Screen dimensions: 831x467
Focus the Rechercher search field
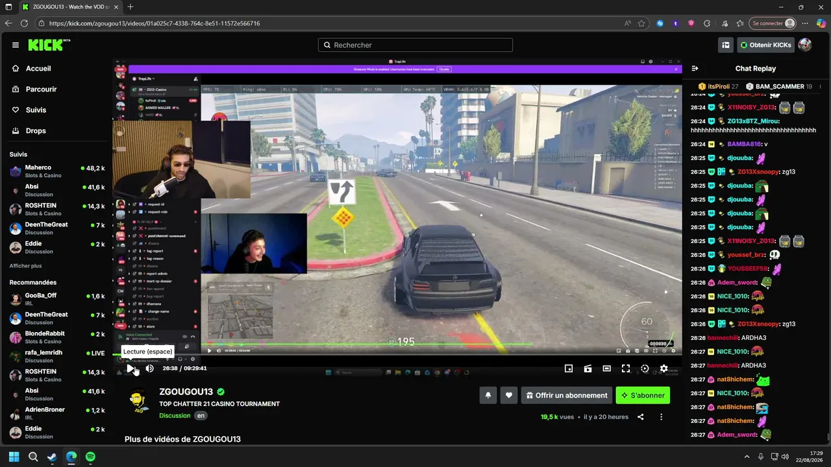click(415, 45)
